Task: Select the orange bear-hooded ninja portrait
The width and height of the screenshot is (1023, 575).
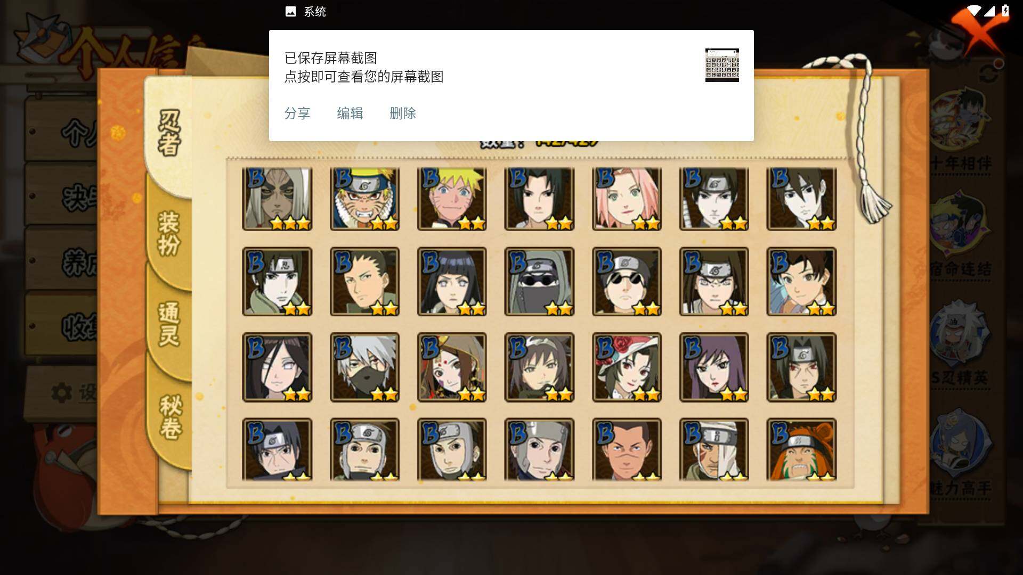Action: [801, 450]
